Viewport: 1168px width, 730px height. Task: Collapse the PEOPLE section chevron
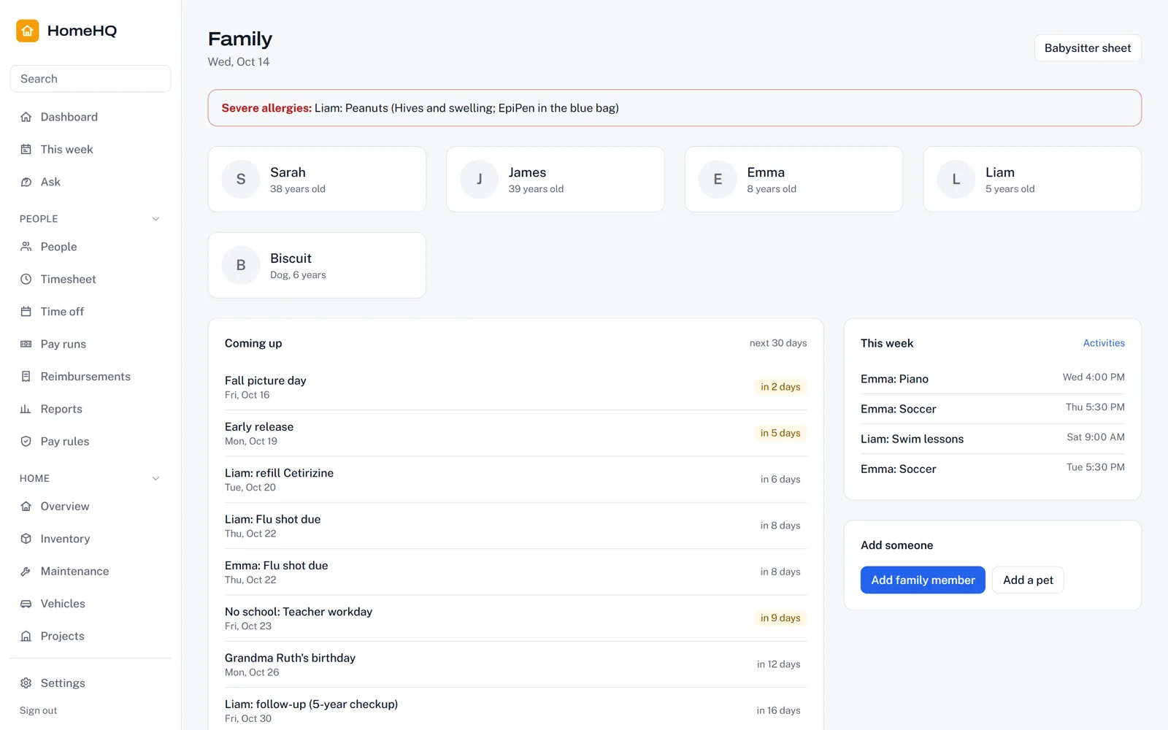pos(155,219)
